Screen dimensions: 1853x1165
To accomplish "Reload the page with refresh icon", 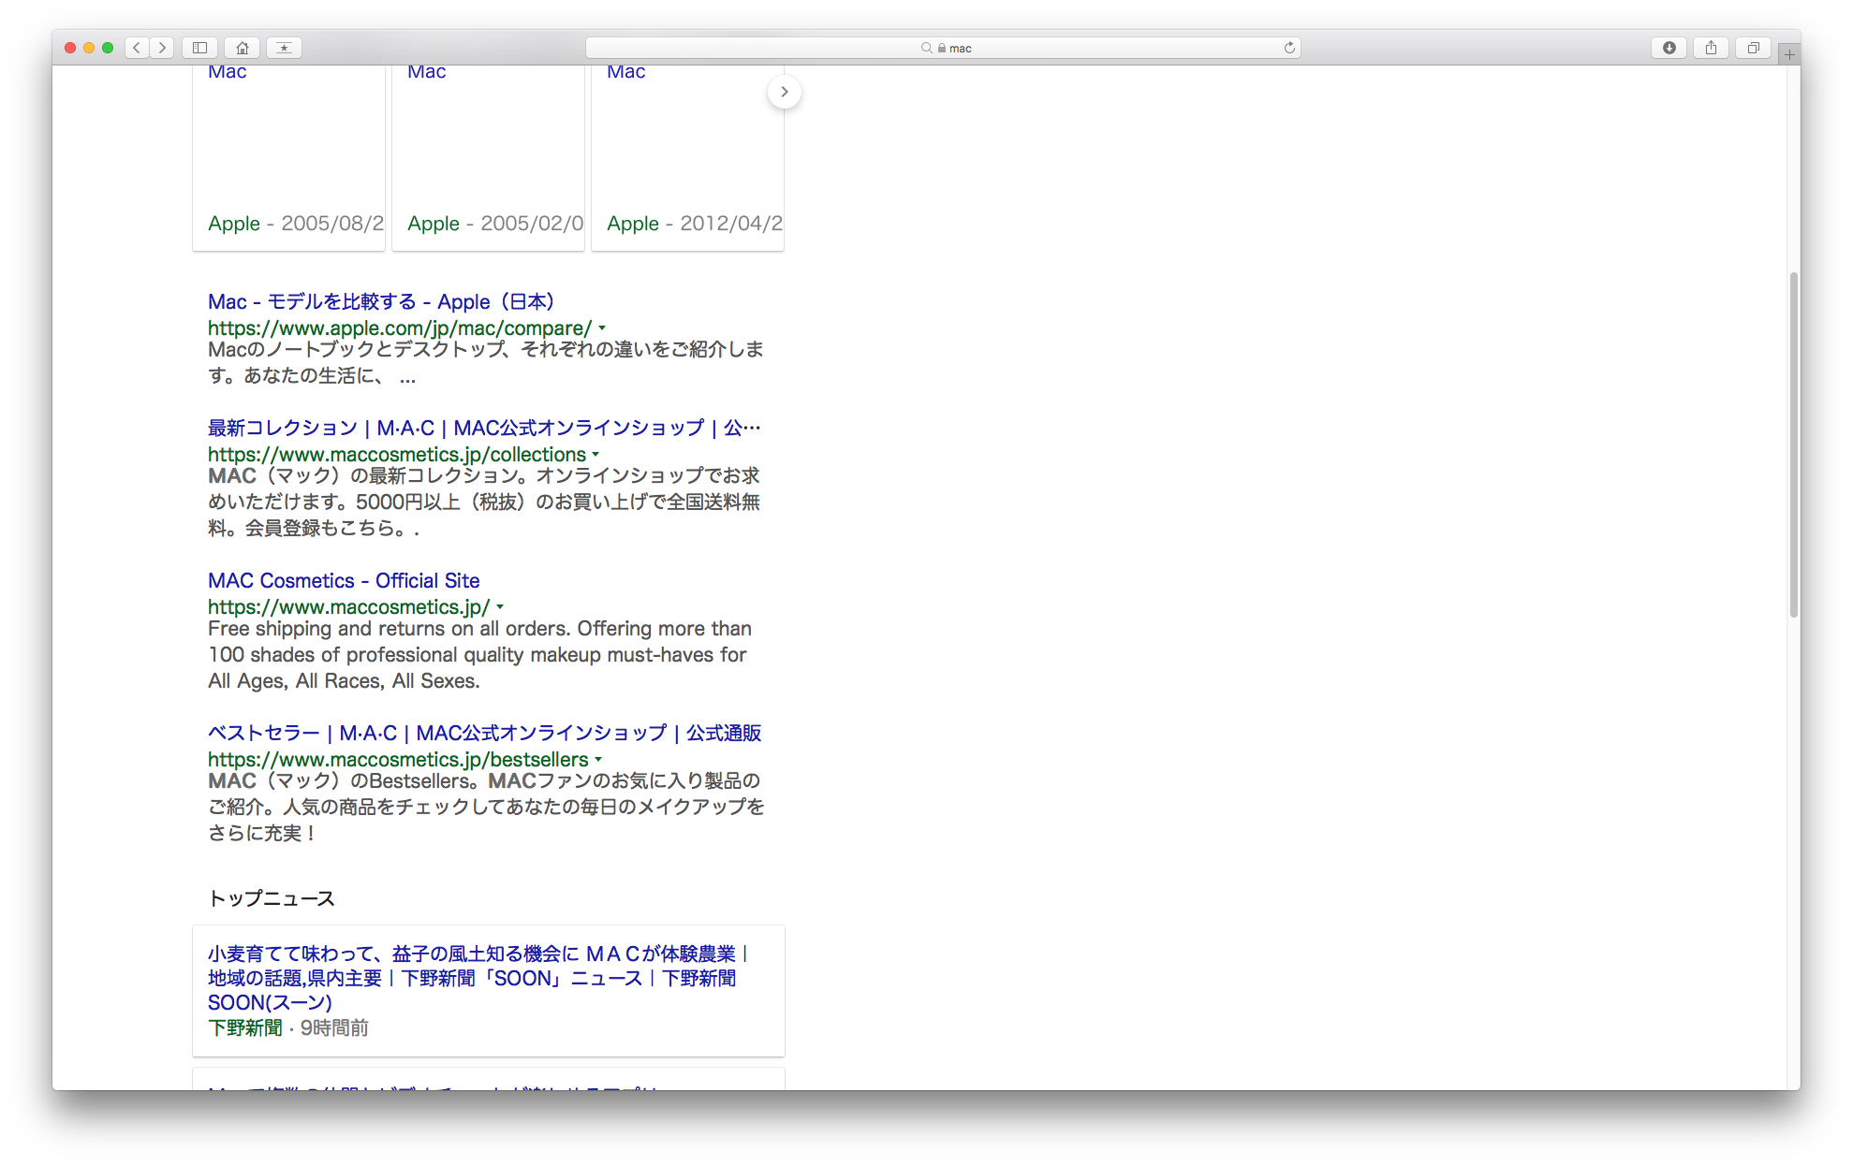I will point(1289,48).
